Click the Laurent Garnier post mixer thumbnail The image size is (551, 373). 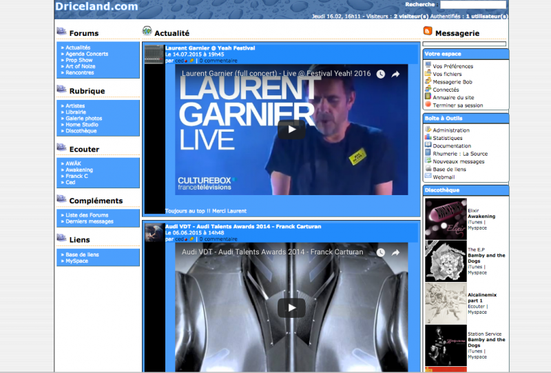tap(154, 54)
